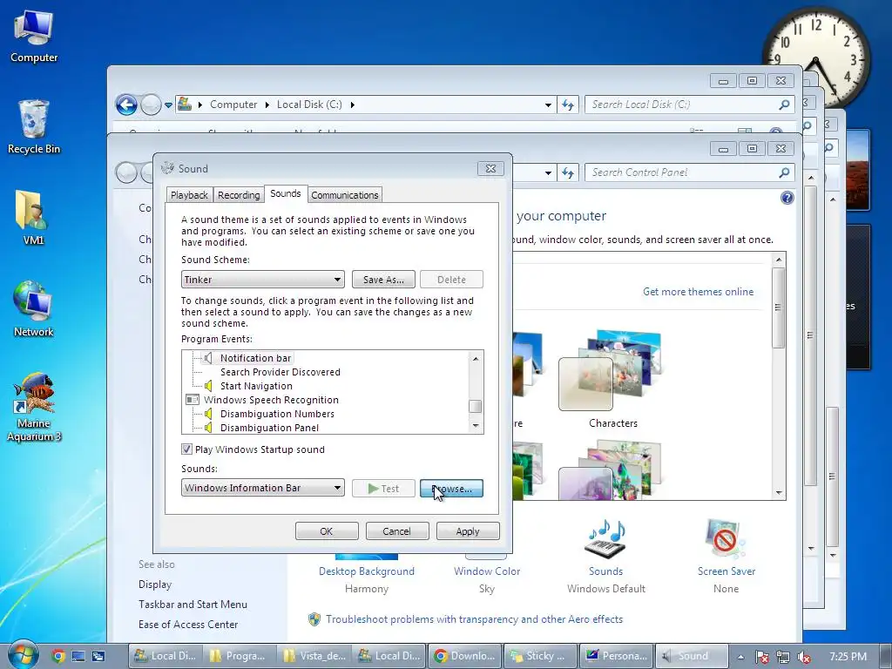
Task: Select the Sounds tab
Action: 286,193
